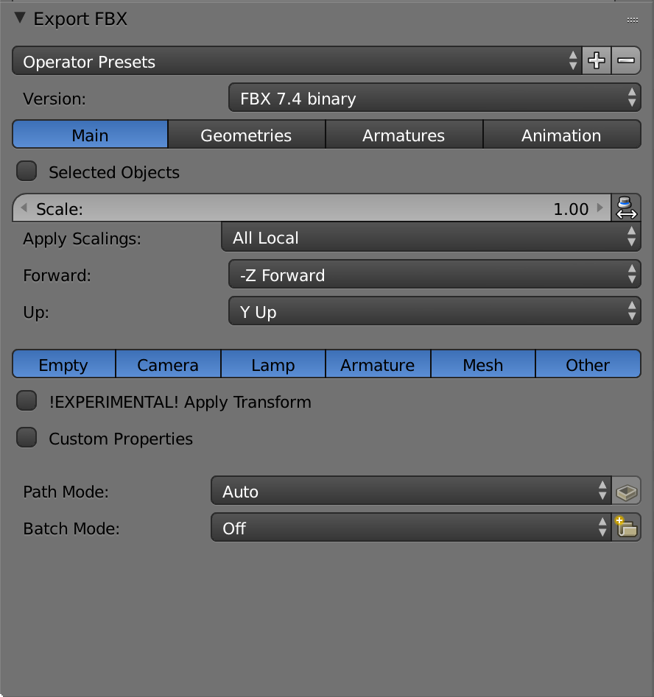Add a new operator preset
This screenshot has width=654, height=697.
[597, 61]
